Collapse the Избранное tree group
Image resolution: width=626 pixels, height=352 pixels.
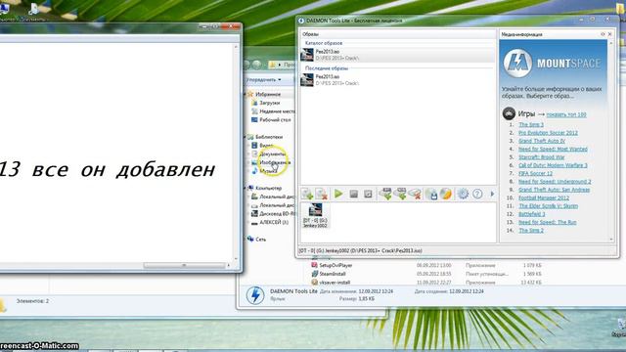(x=246, y=94)
